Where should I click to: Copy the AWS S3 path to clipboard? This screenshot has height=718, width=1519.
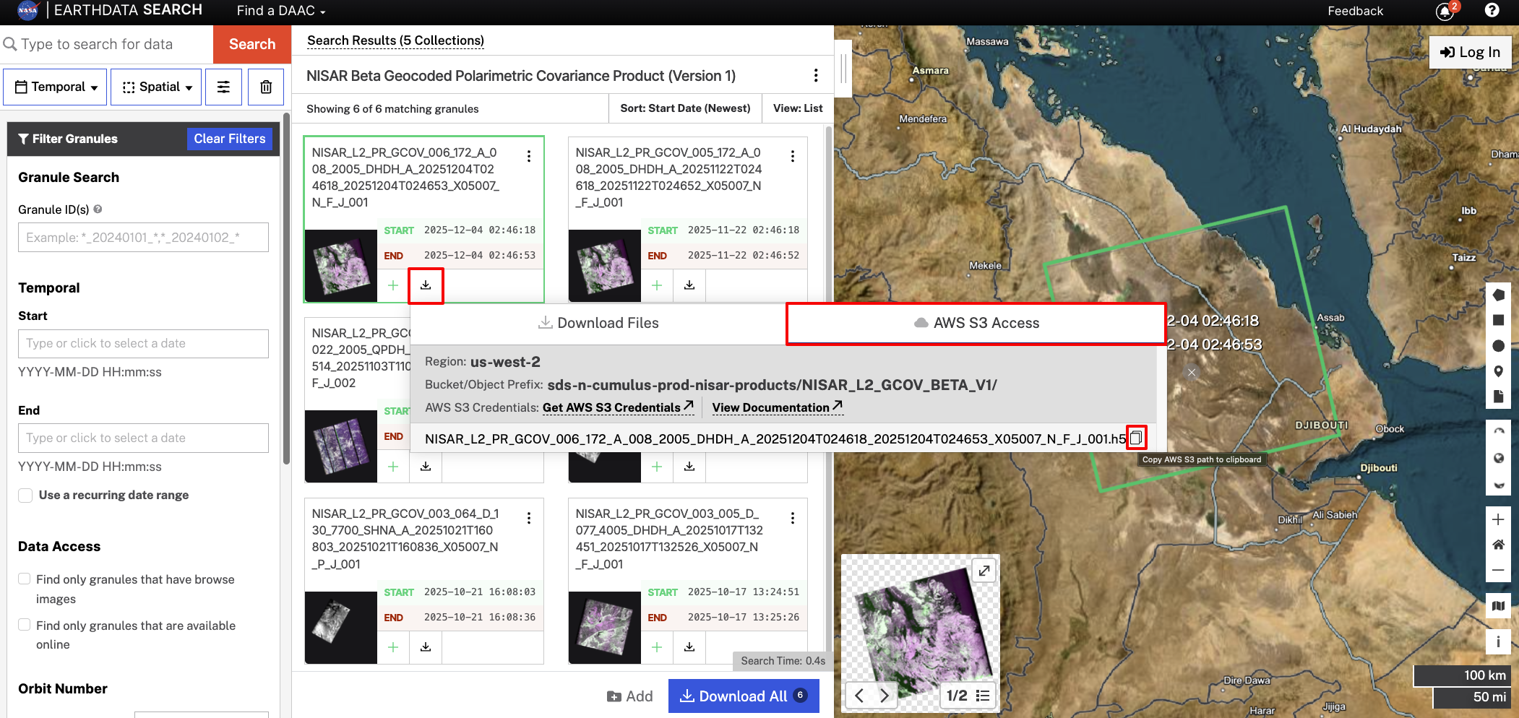coord(1136,437)
